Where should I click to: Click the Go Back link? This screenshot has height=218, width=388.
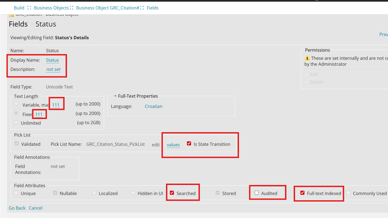pyautogui.click(x=17, y=208)
